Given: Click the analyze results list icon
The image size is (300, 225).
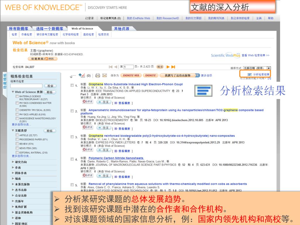Looking at the screenshot, I should (x=250, y=74).
